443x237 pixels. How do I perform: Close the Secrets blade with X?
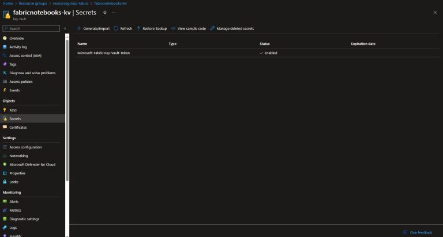pyautogui.click(x=435, y=13)
